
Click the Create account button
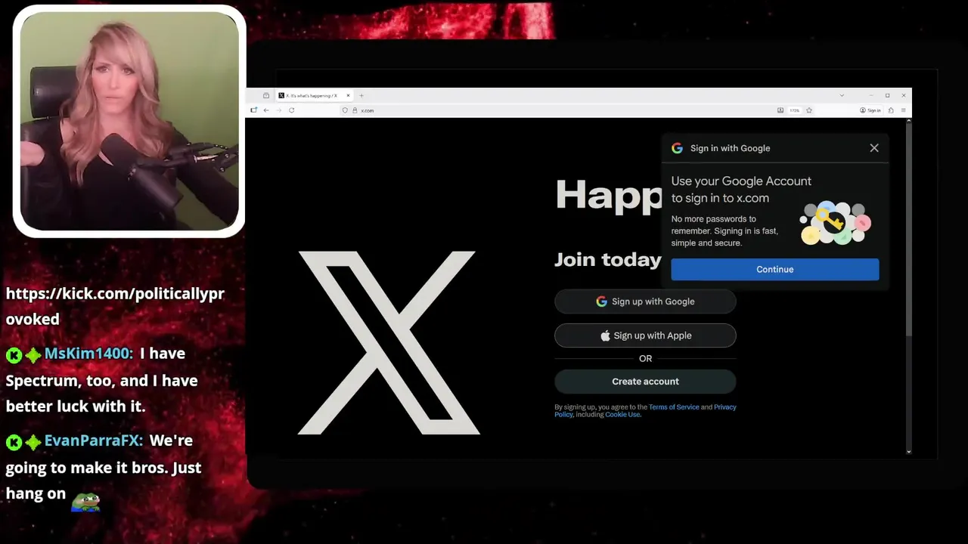pos(645,382)
